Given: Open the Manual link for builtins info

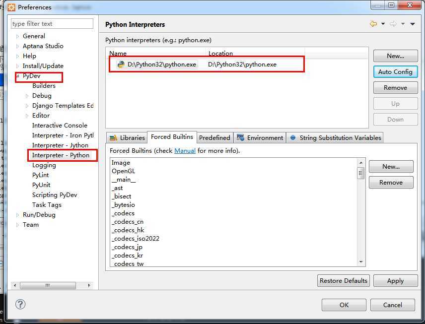Looking at the screenshot, I should pyautogui.click(x=185, y=151).
